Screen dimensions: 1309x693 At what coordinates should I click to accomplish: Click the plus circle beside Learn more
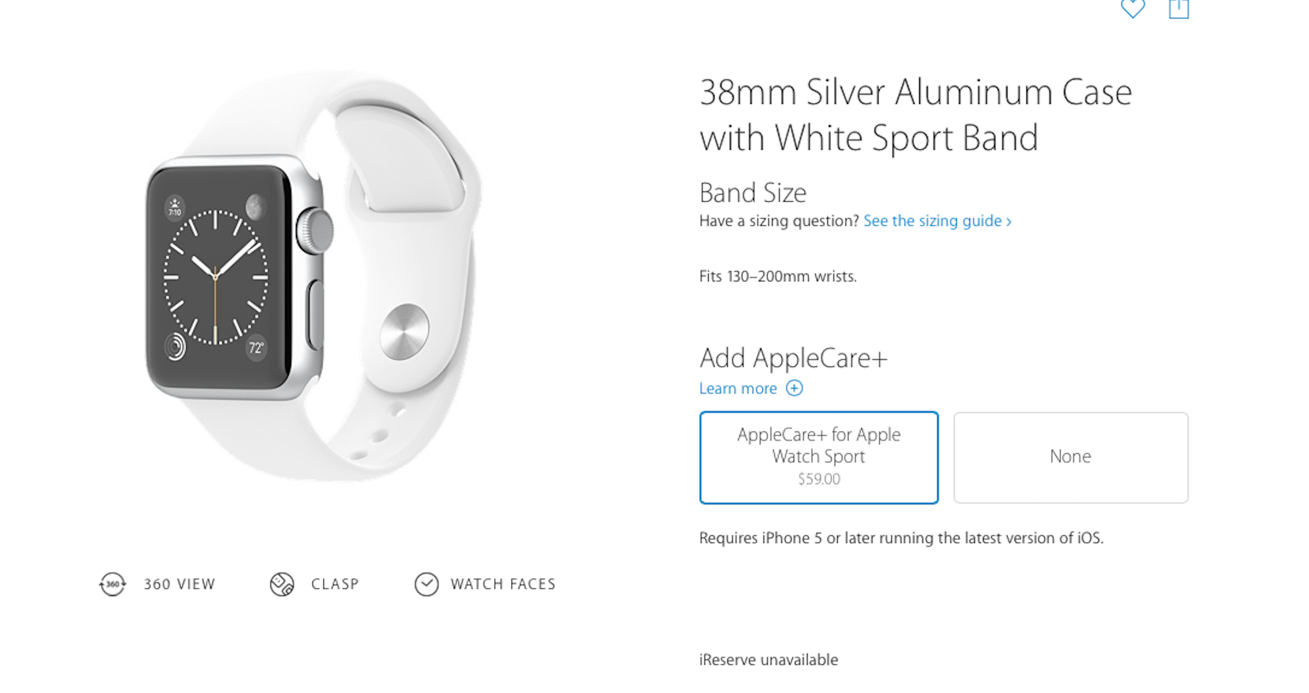pyautogui.click(x=794, y=388)
